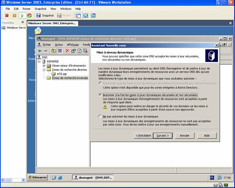Screen dimensions: 235x188
Task: Click dnsmgmt up one level folder icon
Action: (x=54, y=51)
